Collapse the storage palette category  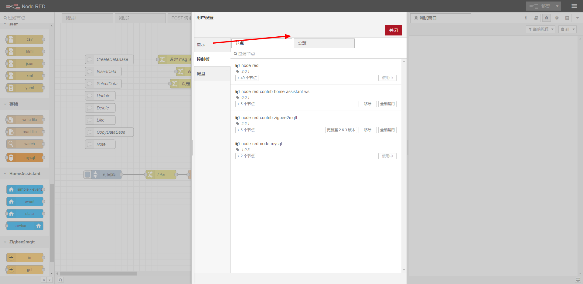click(x=25, y=104)
